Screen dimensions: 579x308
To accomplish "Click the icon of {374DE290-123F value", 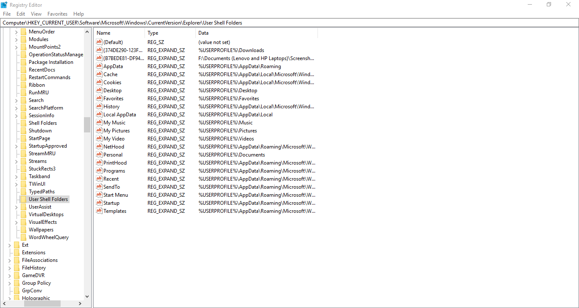I will coord(99,50).
